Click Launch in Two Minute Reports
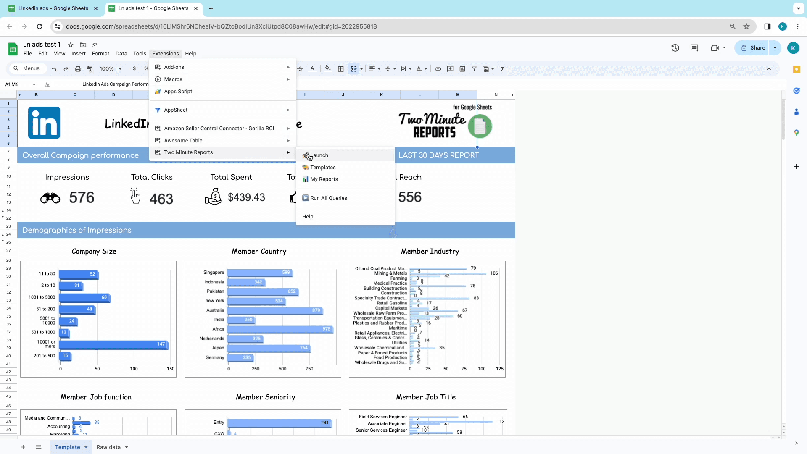 pyautogui.click(x=319, y=155)
